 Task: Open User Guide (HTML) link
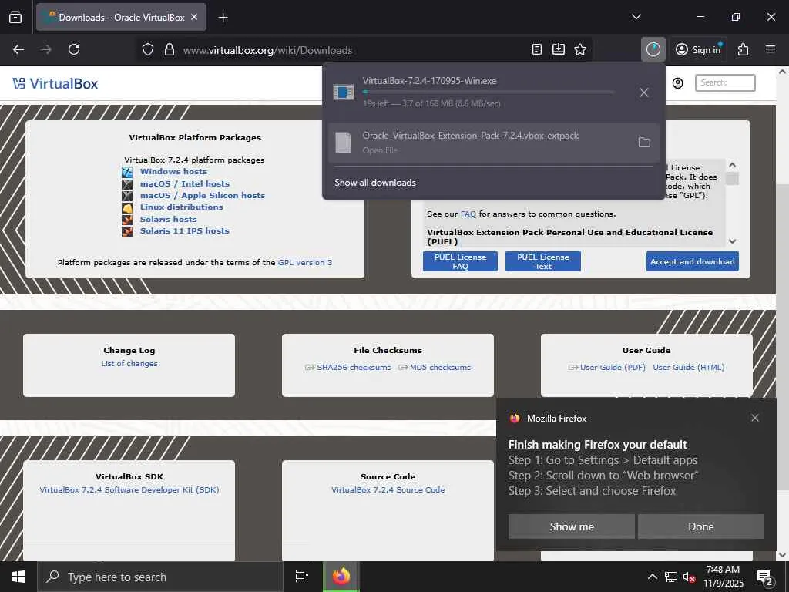[689, 368]
